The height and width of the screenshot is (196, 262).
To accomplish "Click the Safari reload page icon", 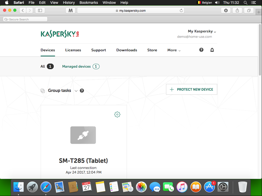I will (181, 10).
